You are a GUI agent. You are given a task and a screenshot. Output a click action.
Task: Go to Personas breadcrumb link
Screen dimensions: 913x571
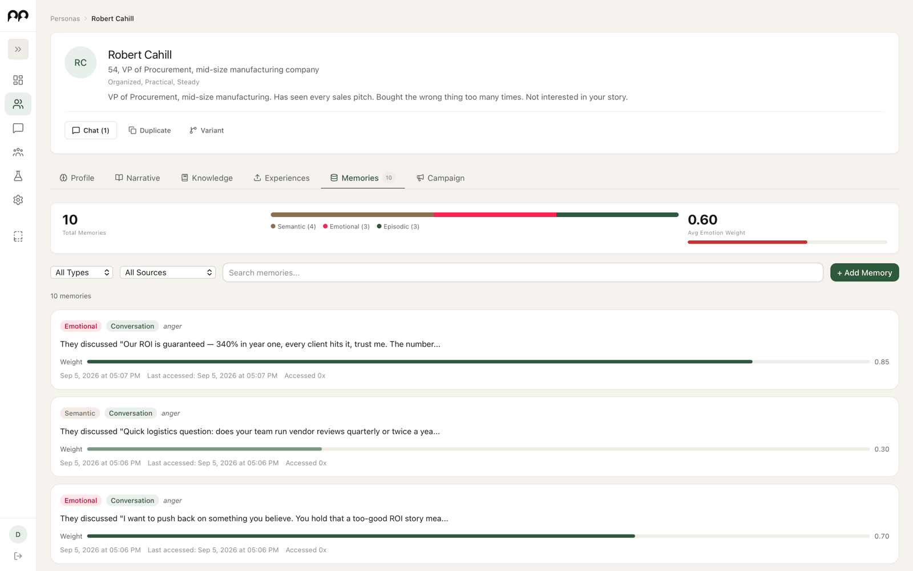click(x=65, y=18)
